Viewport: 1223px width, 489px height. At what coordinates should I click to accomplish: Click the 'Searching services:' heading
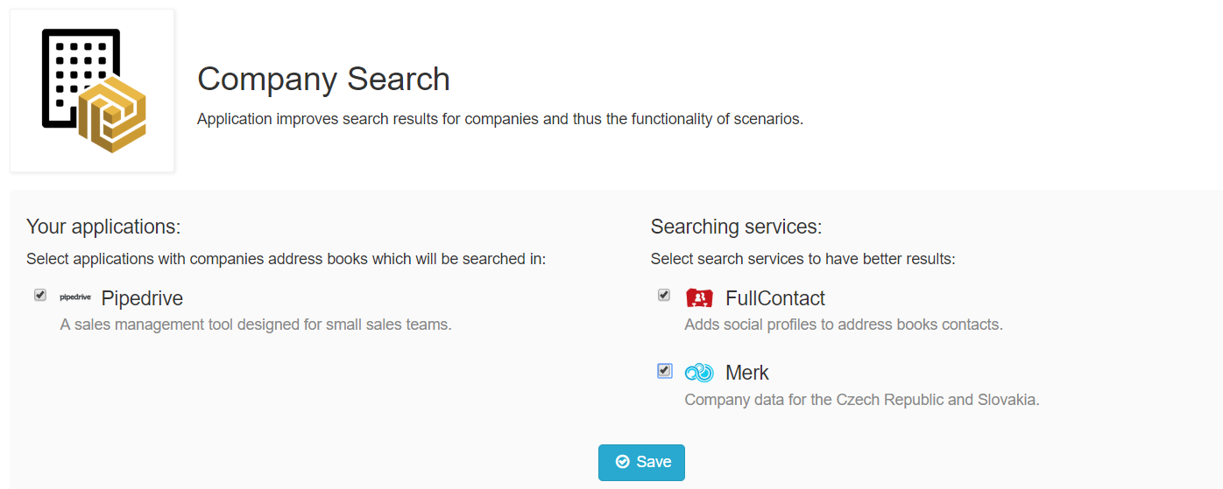point(736,227)
